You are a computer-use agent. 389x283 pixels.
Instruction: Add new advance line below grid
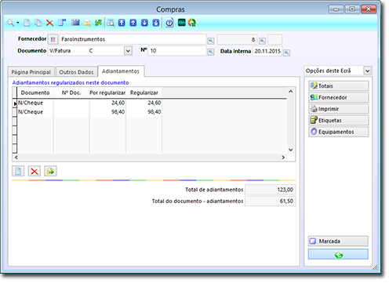(x=18, y=171)
